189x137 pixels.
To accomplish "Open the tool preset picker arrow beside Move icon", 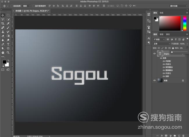I will click(x=8, y=6).
